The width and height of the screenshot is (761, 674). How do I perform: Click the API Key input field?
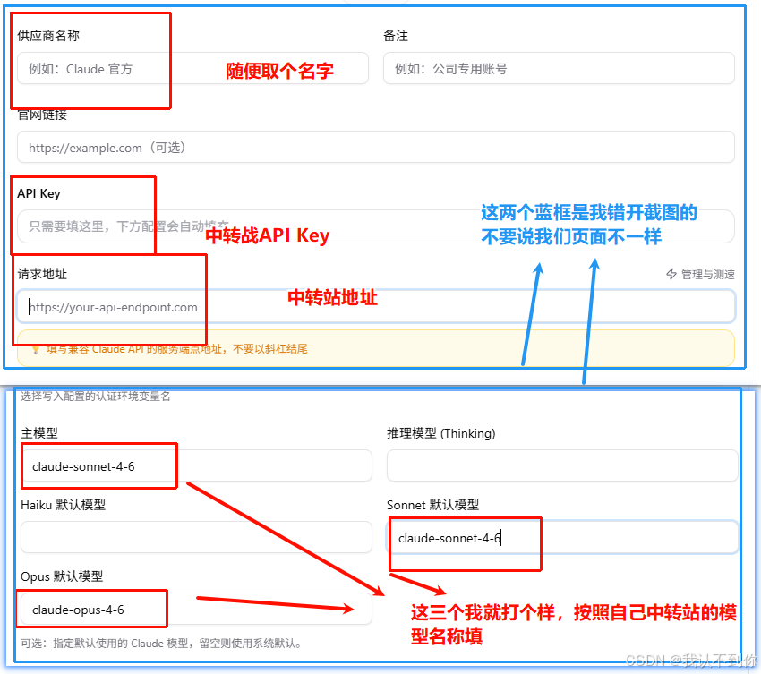coord(376,226)
